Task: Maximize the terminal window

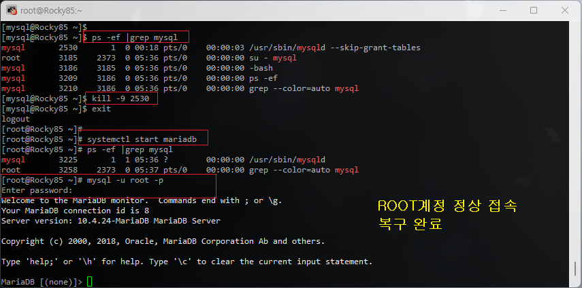Action: pyautogui.click(x=534, y=10)
